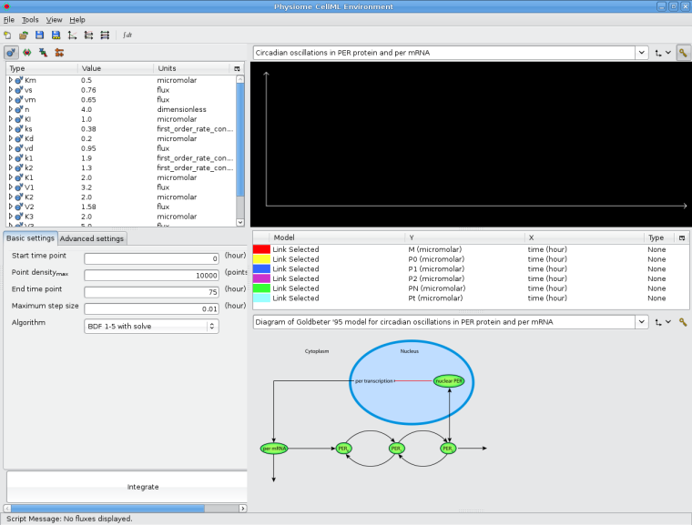
Task: Click the cyan swatch of the Pt trace
Action: point(261,298)
